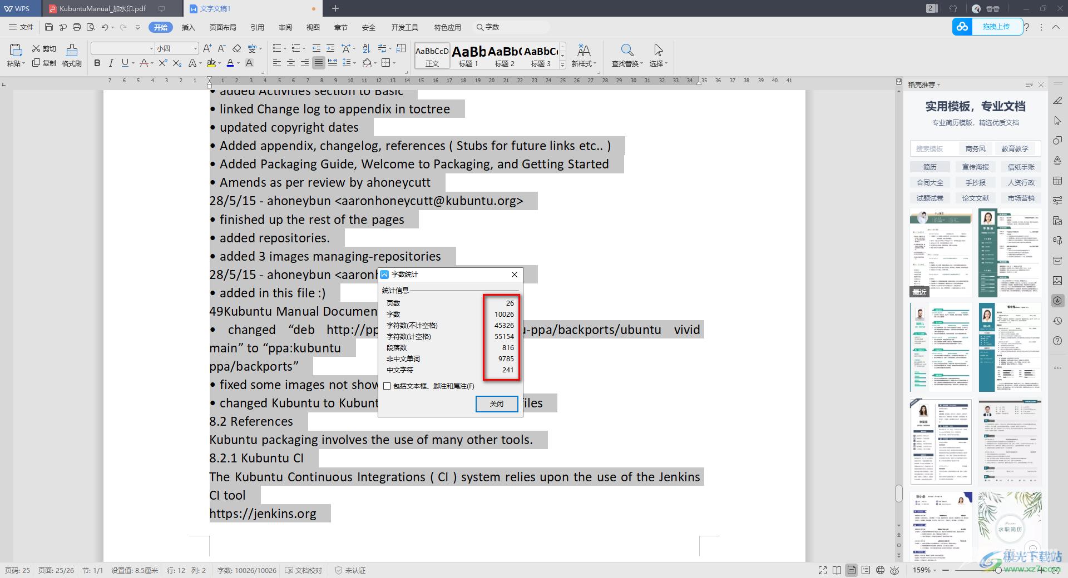Screen dimensions: 1068x578
Task: Expand the styles gallery arrow
Action: 562,65
